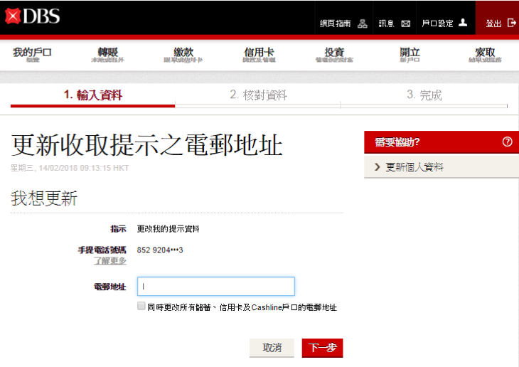Open the 開立 menu
This screenshot has width=519, height=367.
pyautogui.click(x=410, y=55)
